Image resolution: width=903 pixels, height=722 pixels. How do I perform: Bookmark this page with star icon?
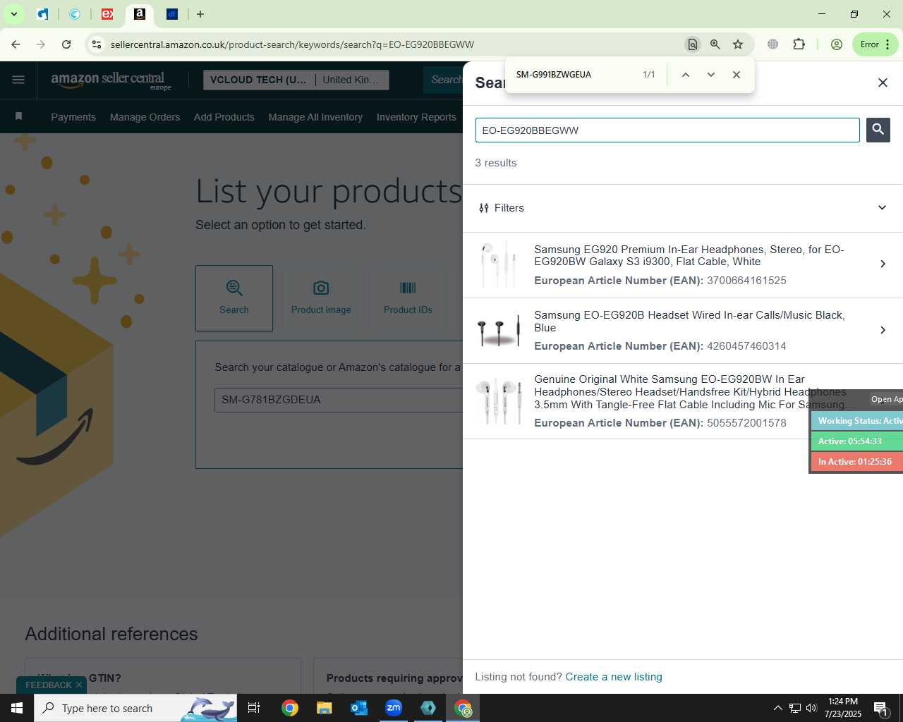click(738, 44)
